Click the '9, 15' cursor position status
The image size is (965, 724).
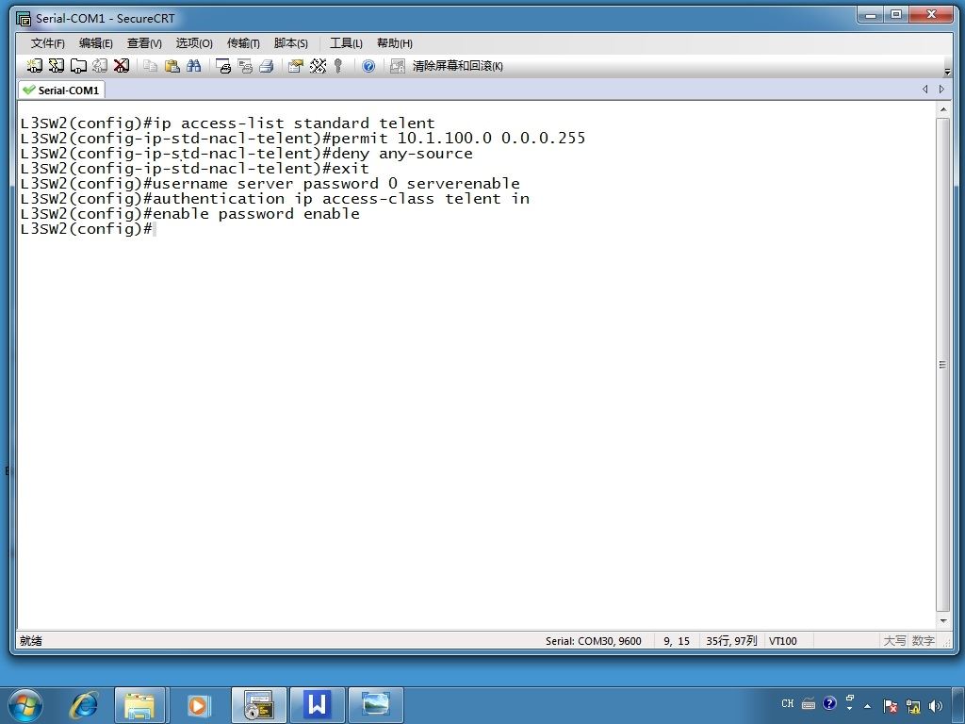coord(677,641)
